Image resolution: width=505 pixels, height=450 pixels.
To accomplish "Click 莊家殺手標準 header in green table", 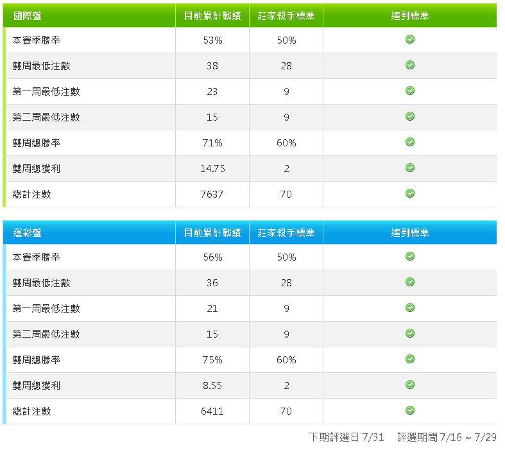I will click(286, 16).
